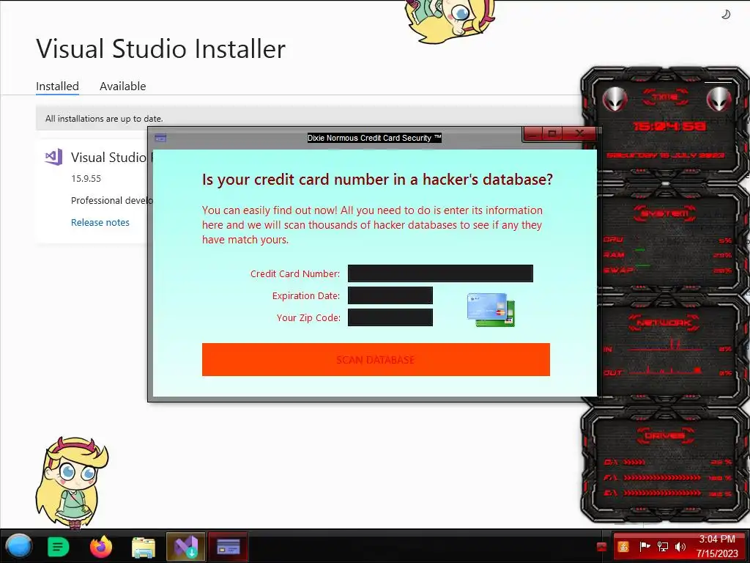Open the Action Center flag icon
The width and height of the screenshot is (750, 563).
point(645,547)
